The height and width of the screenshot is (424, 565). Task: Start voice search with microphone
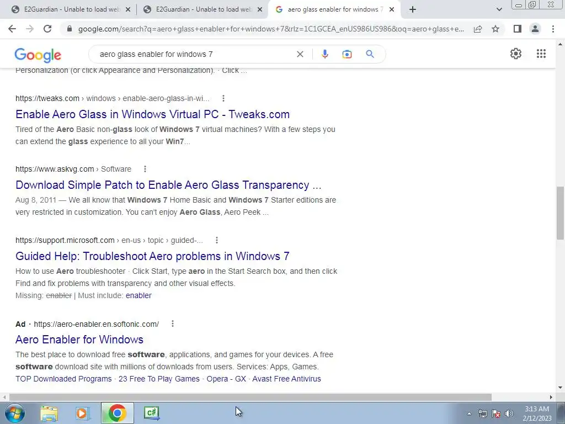(x=324, y=54)
